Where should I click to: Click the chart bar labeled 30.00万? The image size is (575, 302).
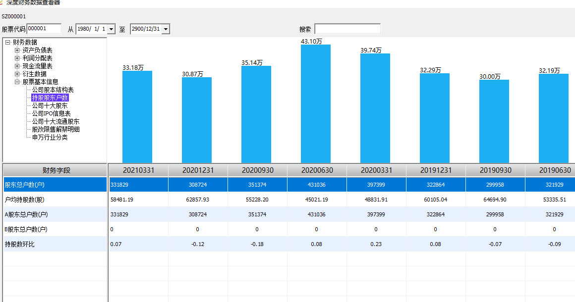(494, 121)
